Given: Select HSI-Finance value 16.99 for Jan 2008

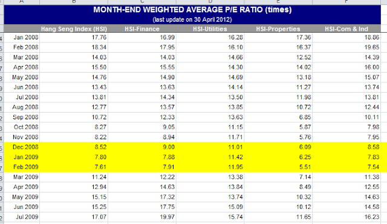Looking at the screenshot, I should pyautogui.click(x=142, y=38).
